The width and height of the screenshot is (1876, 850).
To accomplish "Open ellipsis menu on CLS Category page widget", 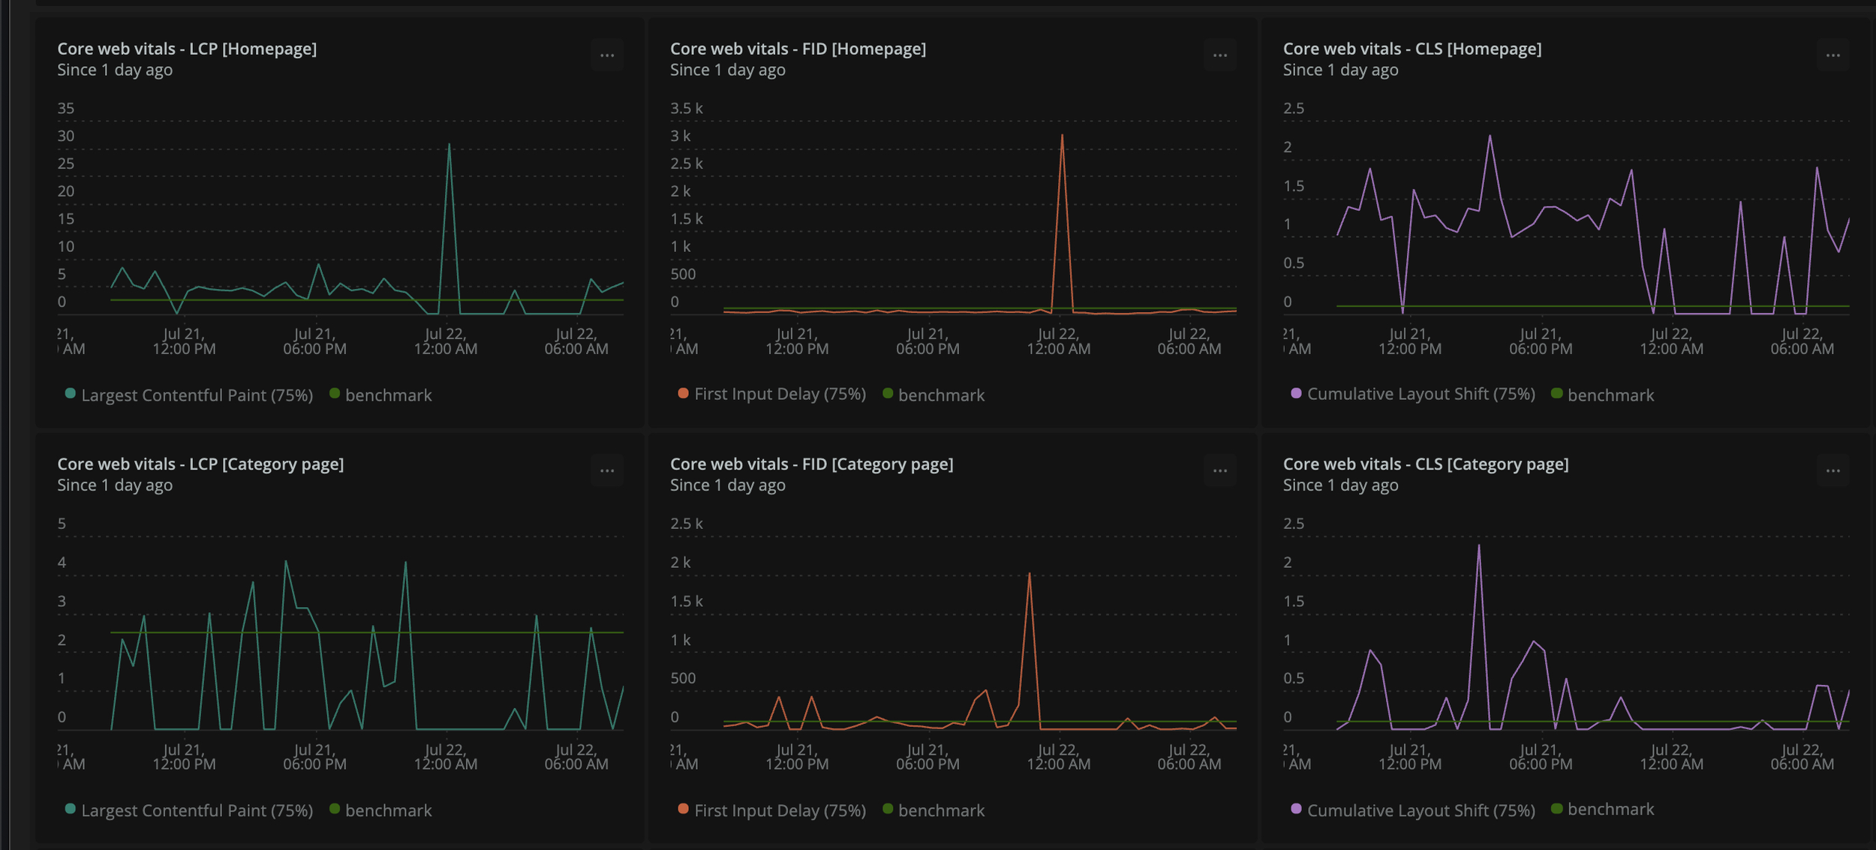I will (x=1832, y=471).
